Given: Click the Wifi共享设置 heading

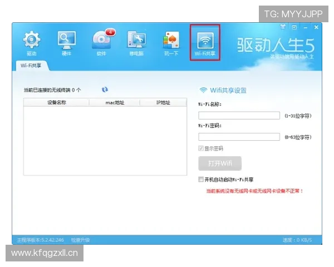Looking at the screenshot, I should (228, 90).
